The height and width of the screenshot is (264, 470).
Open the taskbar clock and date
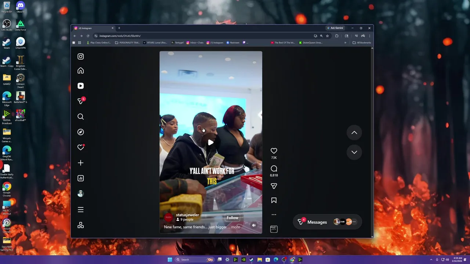point(457,260)
